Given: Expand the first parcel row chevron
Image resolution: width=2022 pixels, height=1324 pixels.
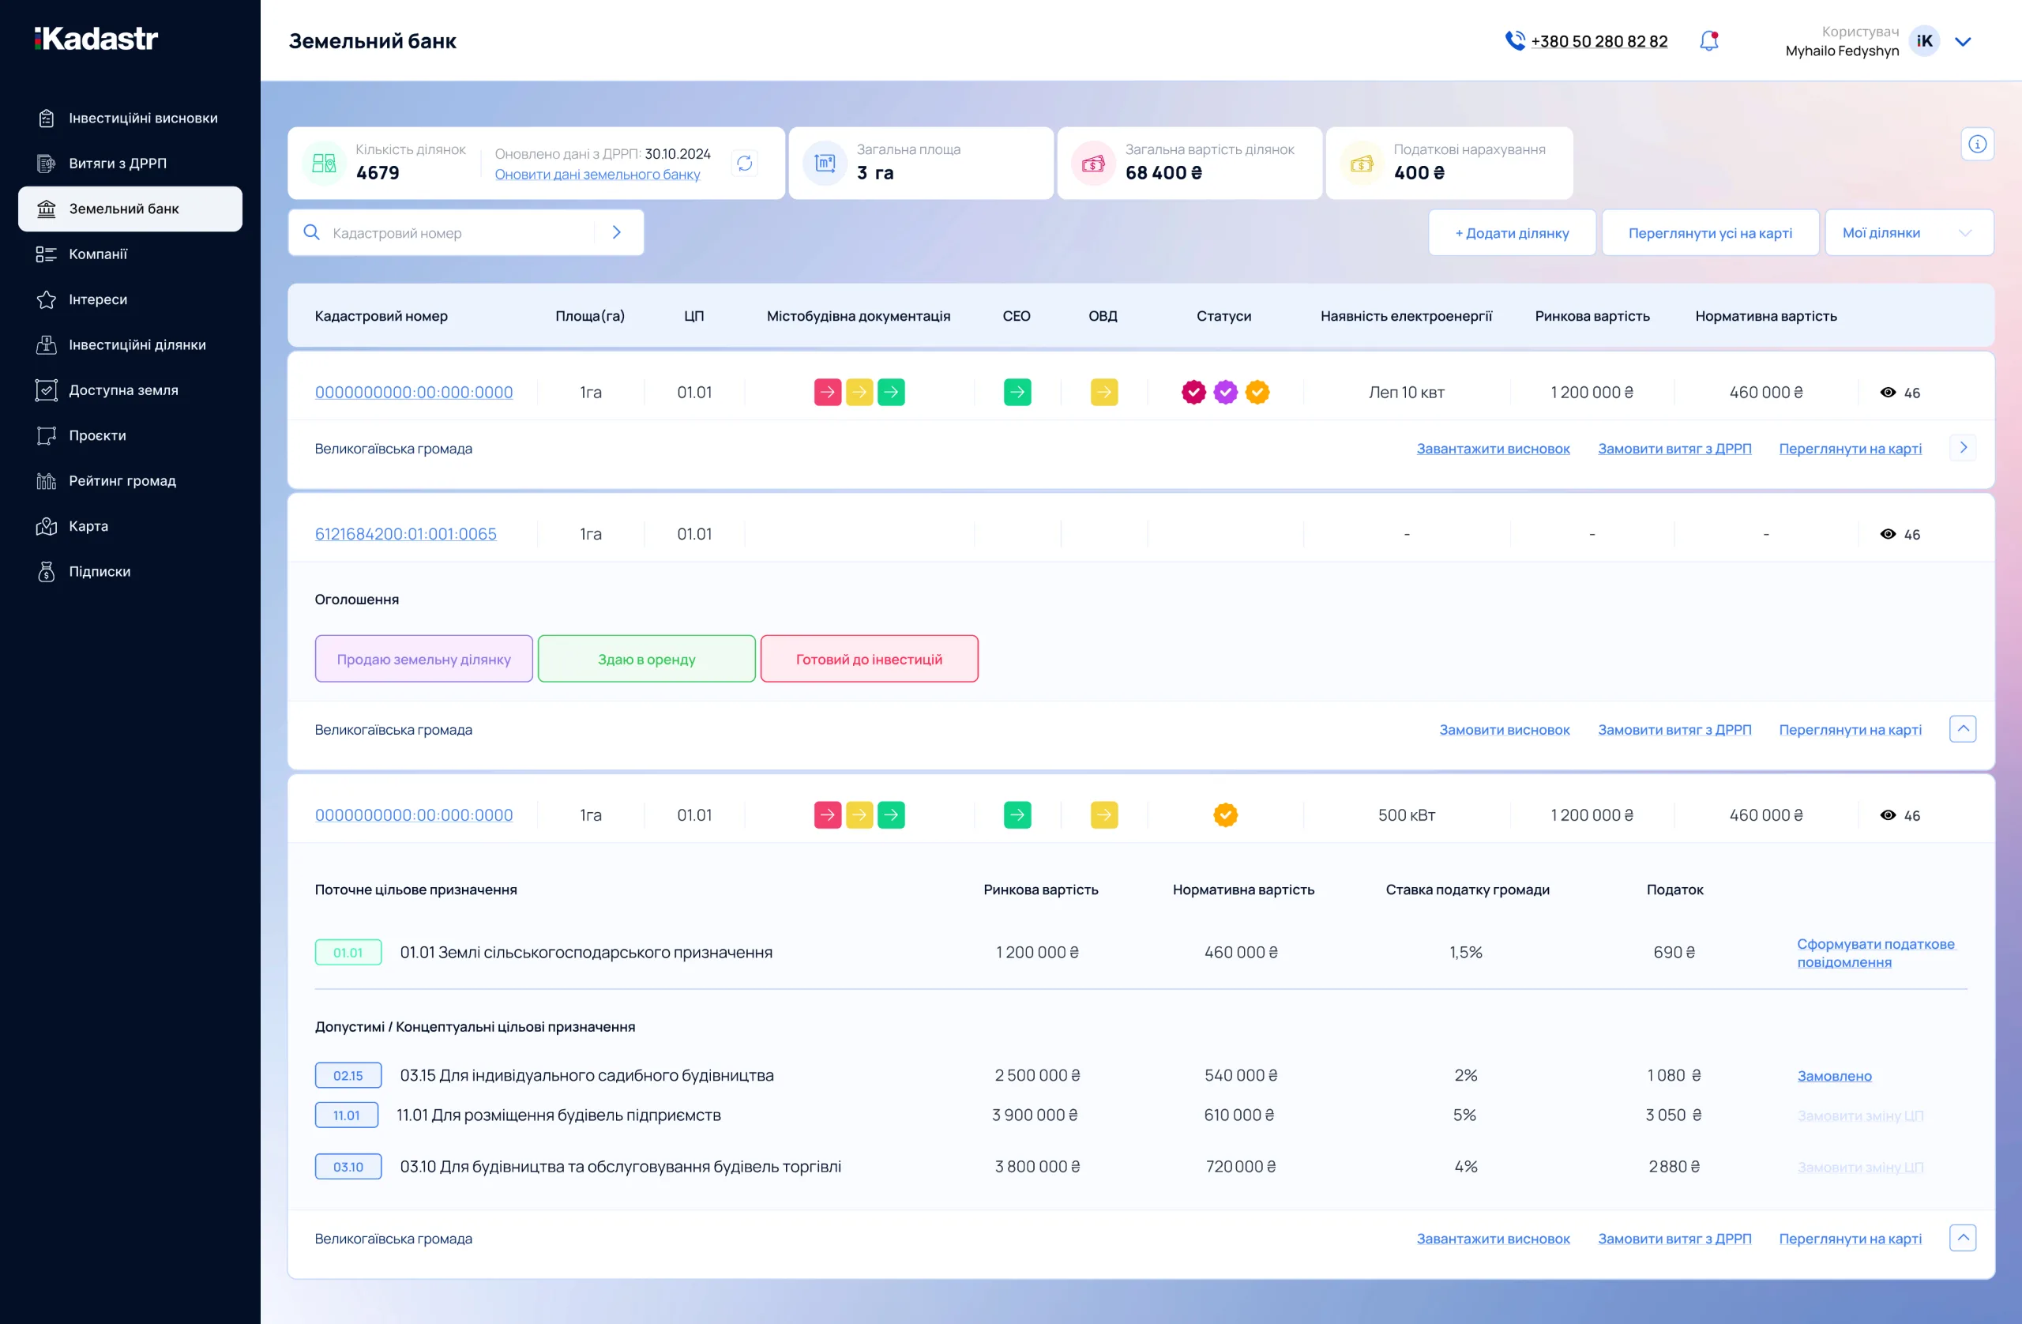Looking at the screenshot, I should [1963, 448].
